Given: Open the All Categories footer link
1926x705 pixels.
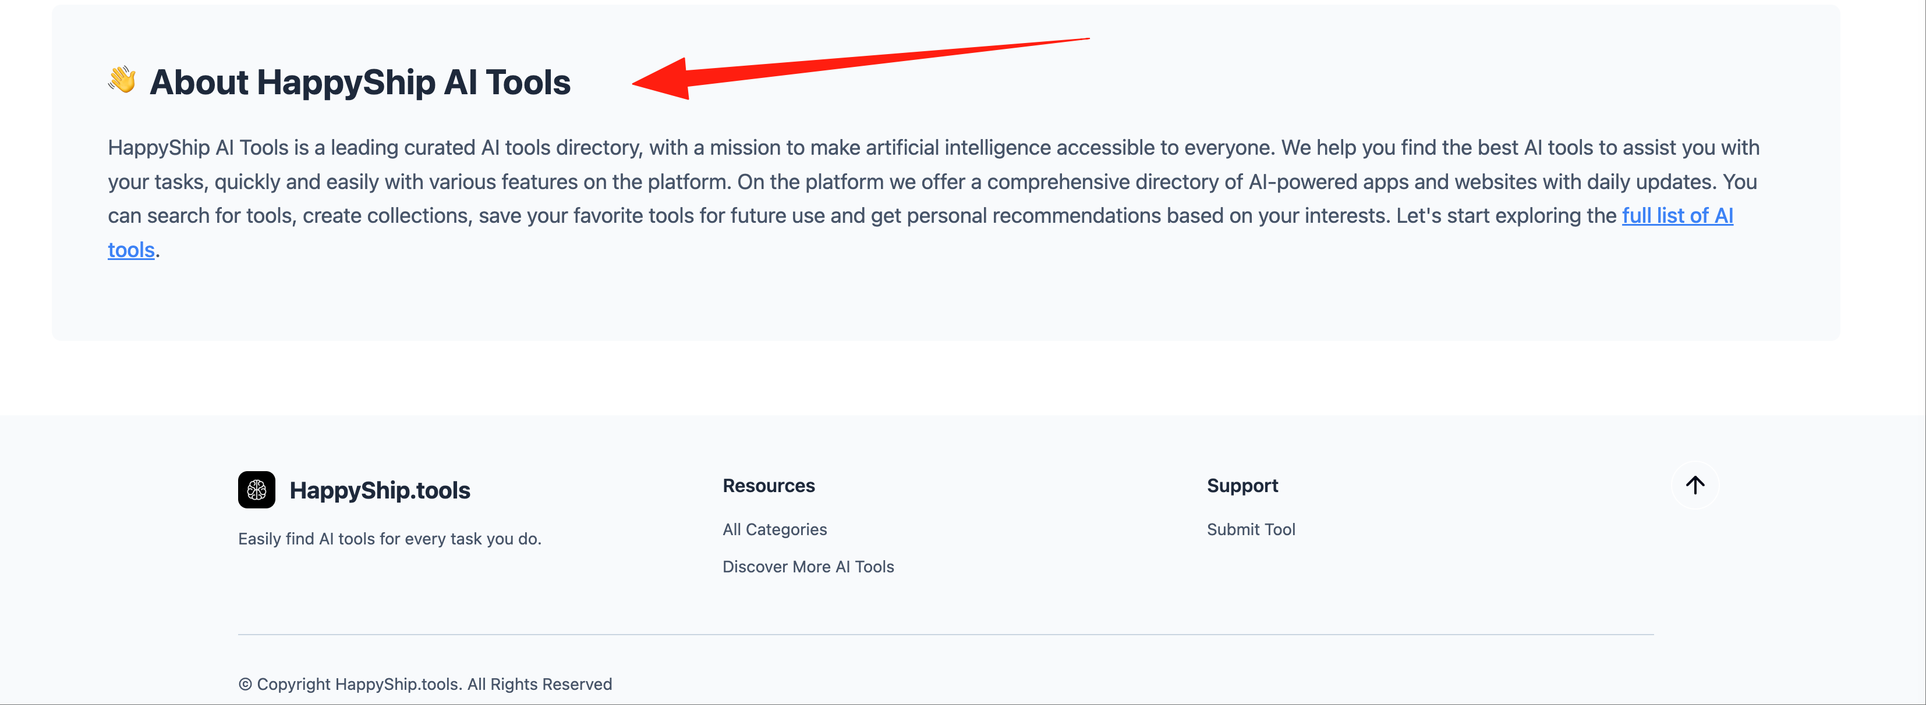Looking at the screenshot, I should point(774,529).
